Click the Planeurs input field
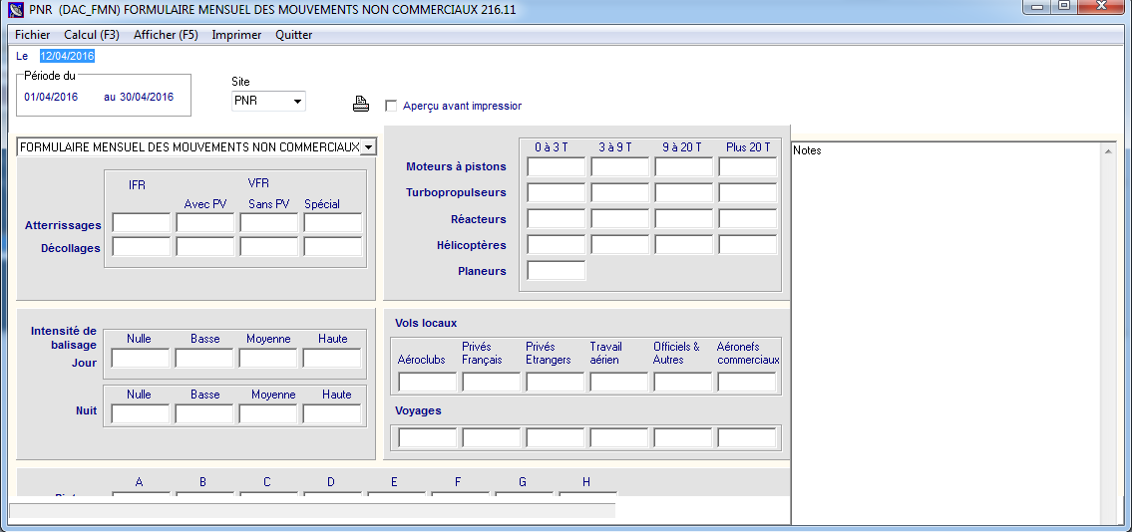The width and height of the screenshot is (1132, 532). point(556,270)
